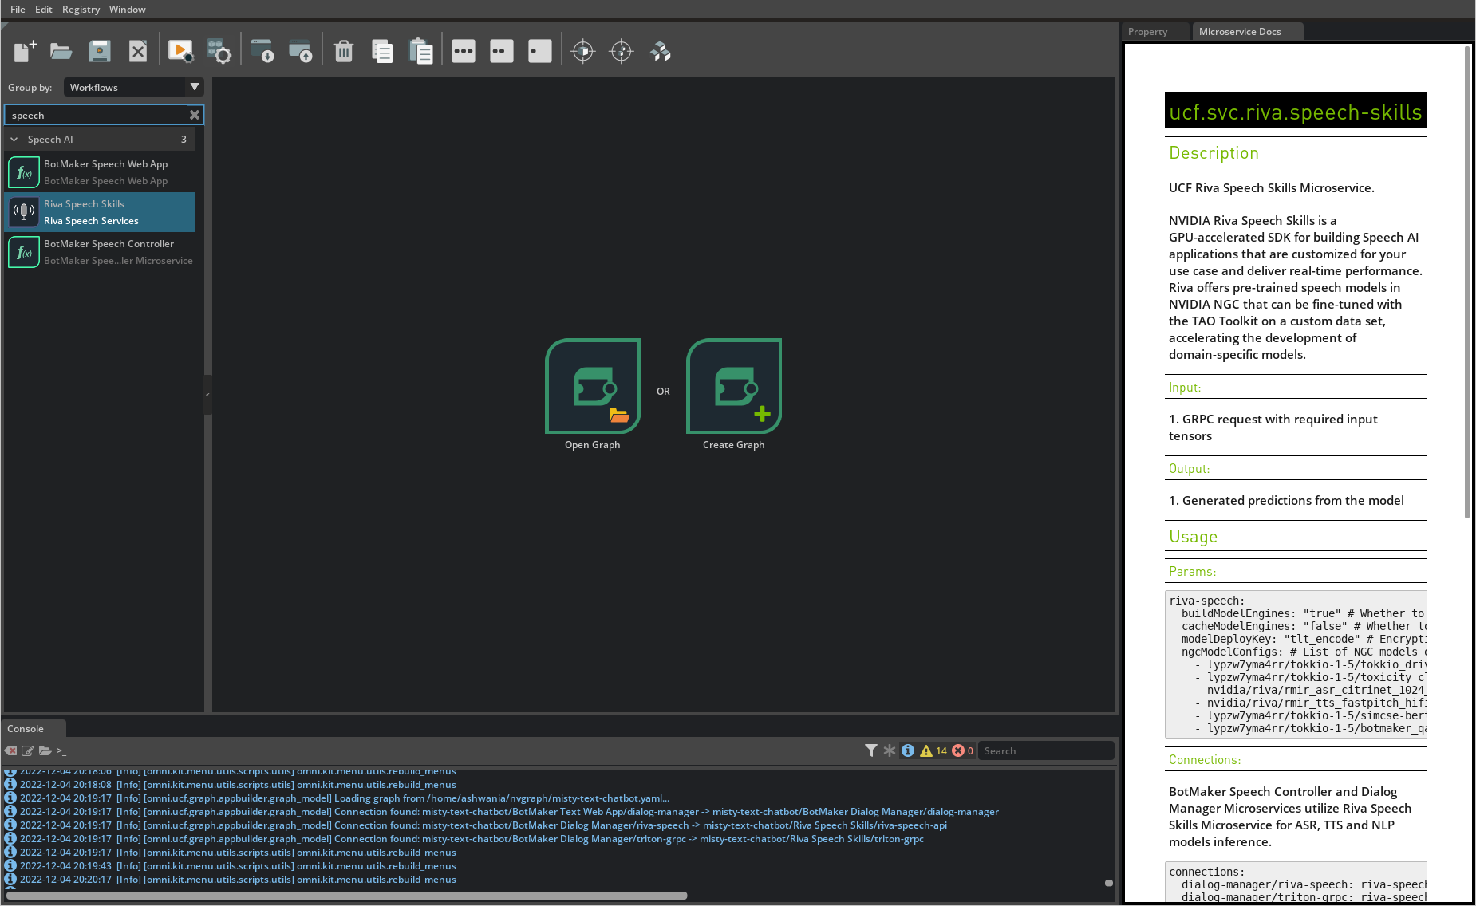Open the File menu
This screenshot has width=1476, height=906.
18,9
